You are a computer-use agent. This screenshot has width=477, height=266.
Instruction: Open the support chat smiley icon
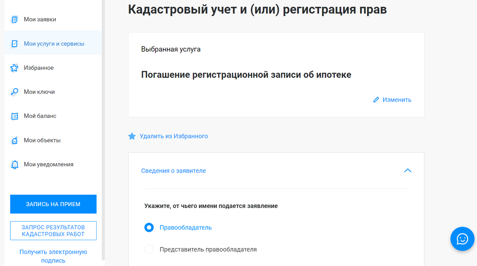(462, 239)
